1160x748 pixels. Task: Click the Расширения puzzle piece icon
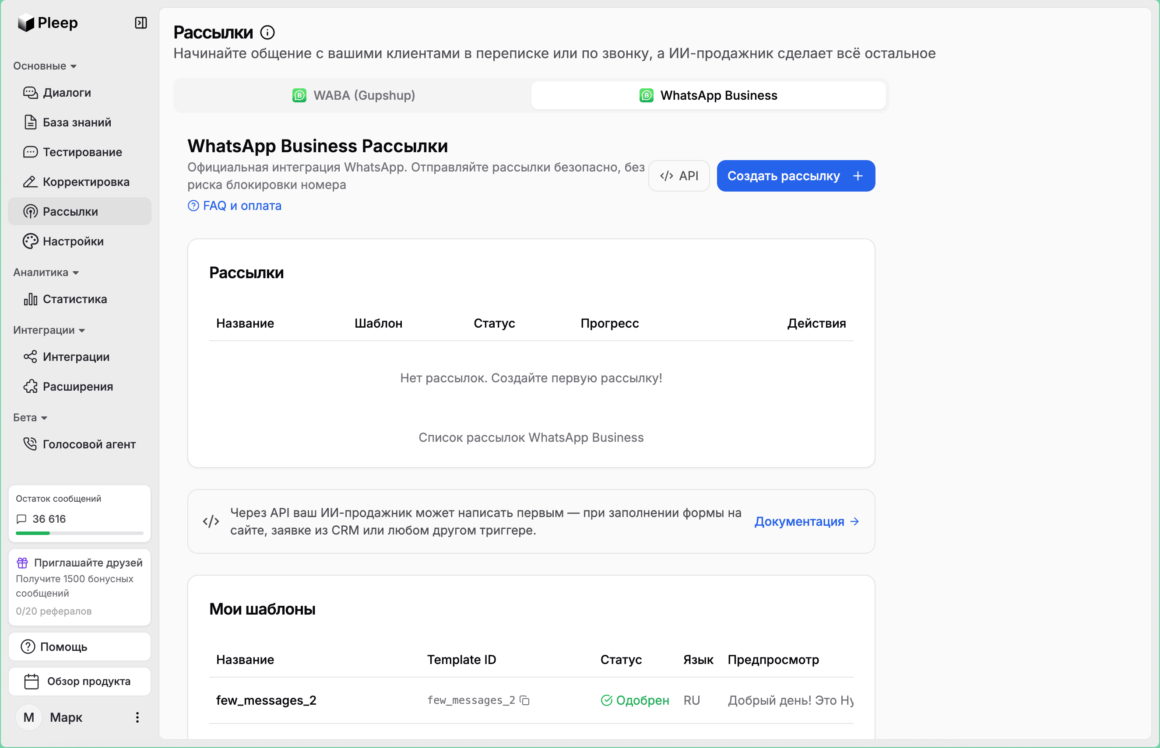coord(30,387)
